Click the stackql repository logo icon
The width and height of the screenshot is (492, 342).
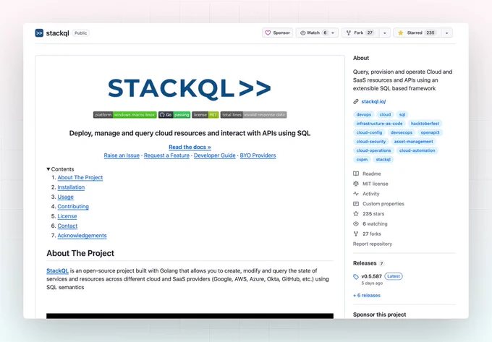click(x=39, y=33)
